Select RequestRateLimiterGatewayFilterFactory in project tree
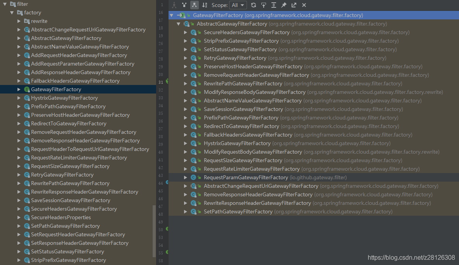The image size is (459, 265). pyautogui.click(x=79, y=158)
